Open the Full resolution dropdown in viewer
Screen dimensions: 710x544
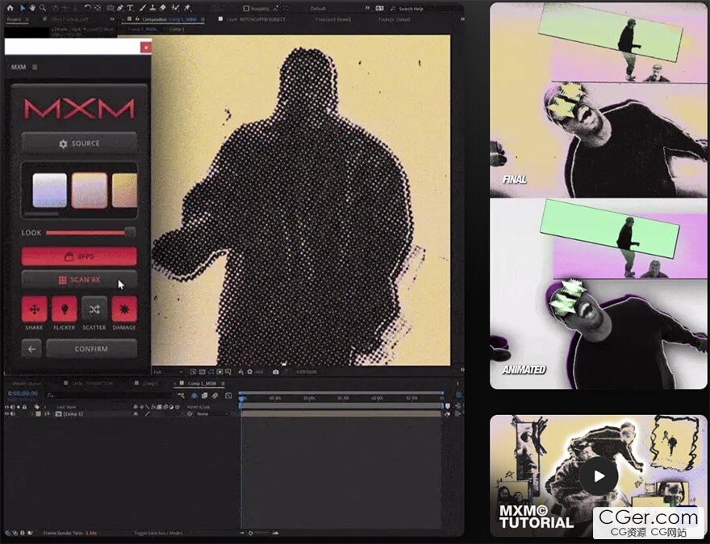click(x=168, y=372)
